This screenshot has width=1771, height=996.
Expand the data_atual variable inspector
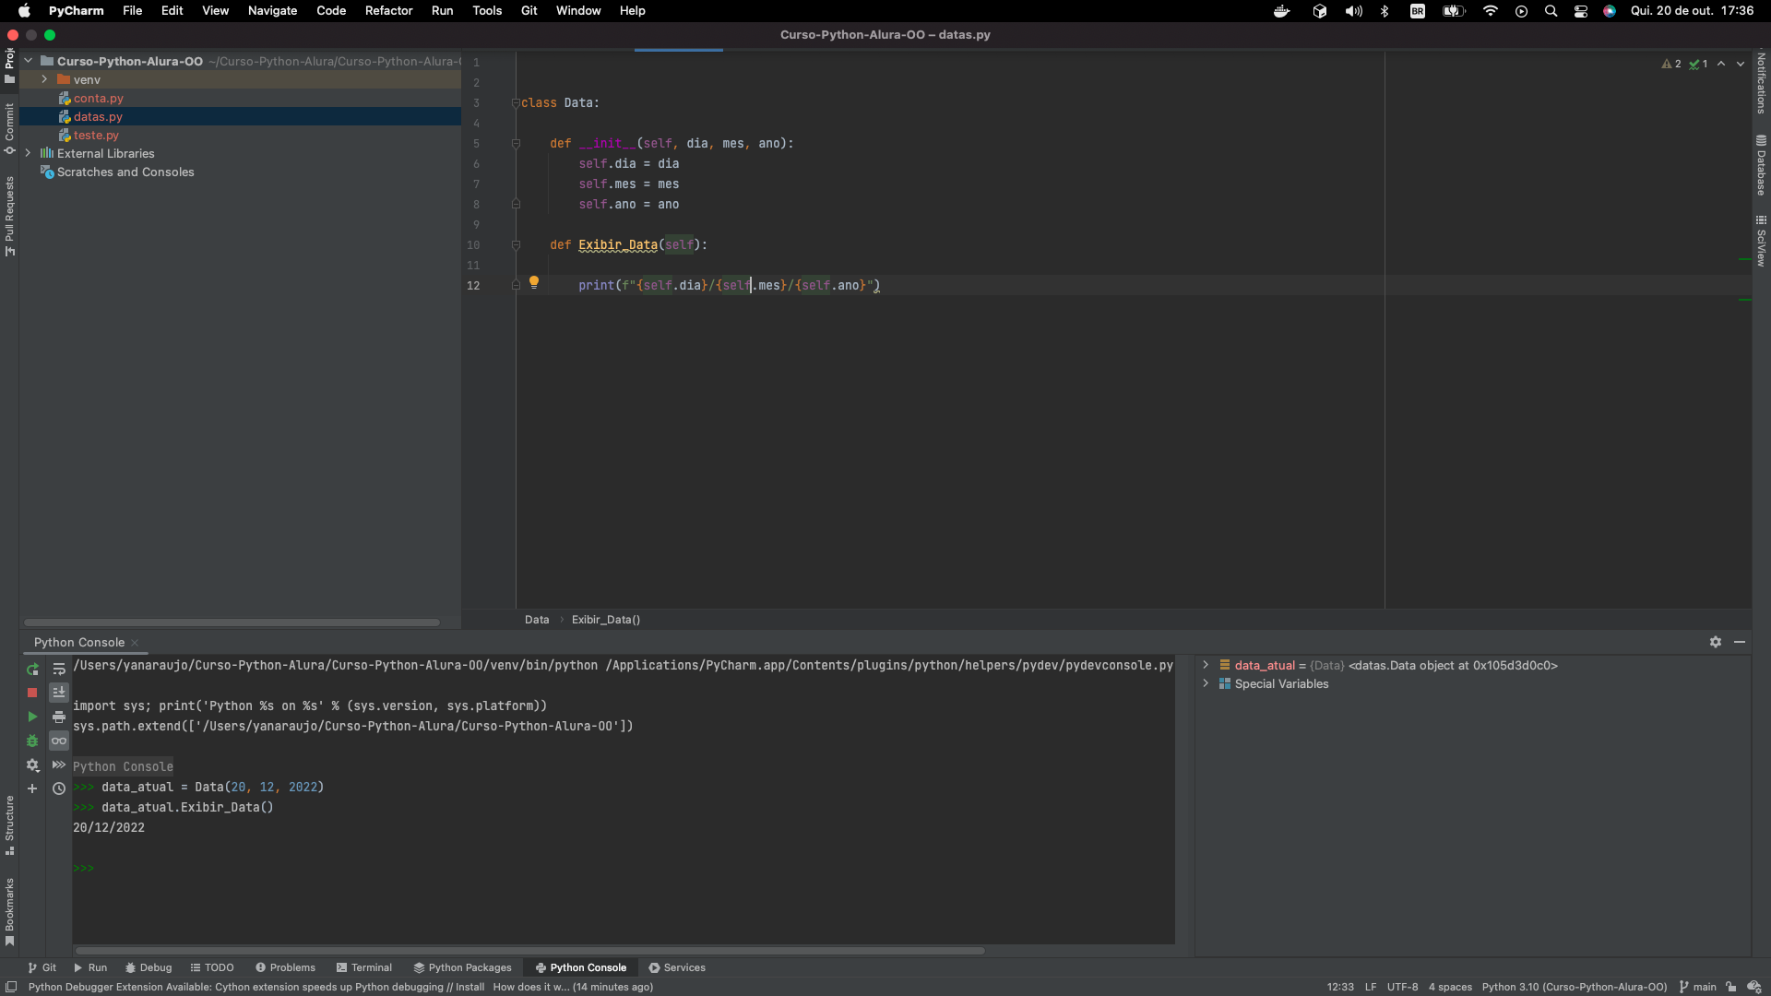coord(1204,665)
